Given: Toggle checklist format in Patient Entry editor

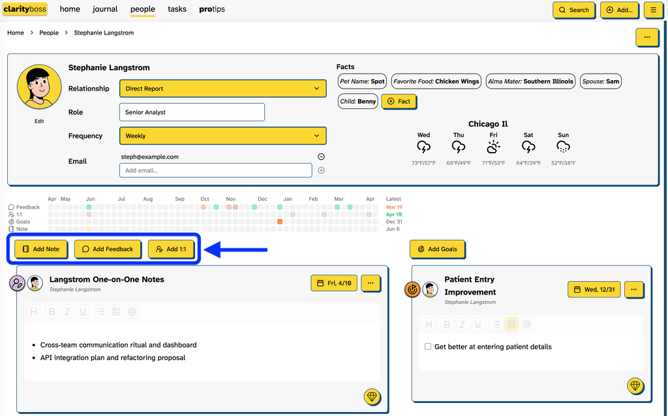Looking at the screenshot, I should coord(511,324).
